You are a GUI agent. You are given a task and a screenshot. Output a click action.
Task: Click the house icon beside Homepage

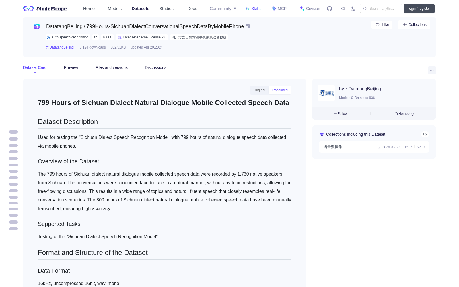point(396,114)
